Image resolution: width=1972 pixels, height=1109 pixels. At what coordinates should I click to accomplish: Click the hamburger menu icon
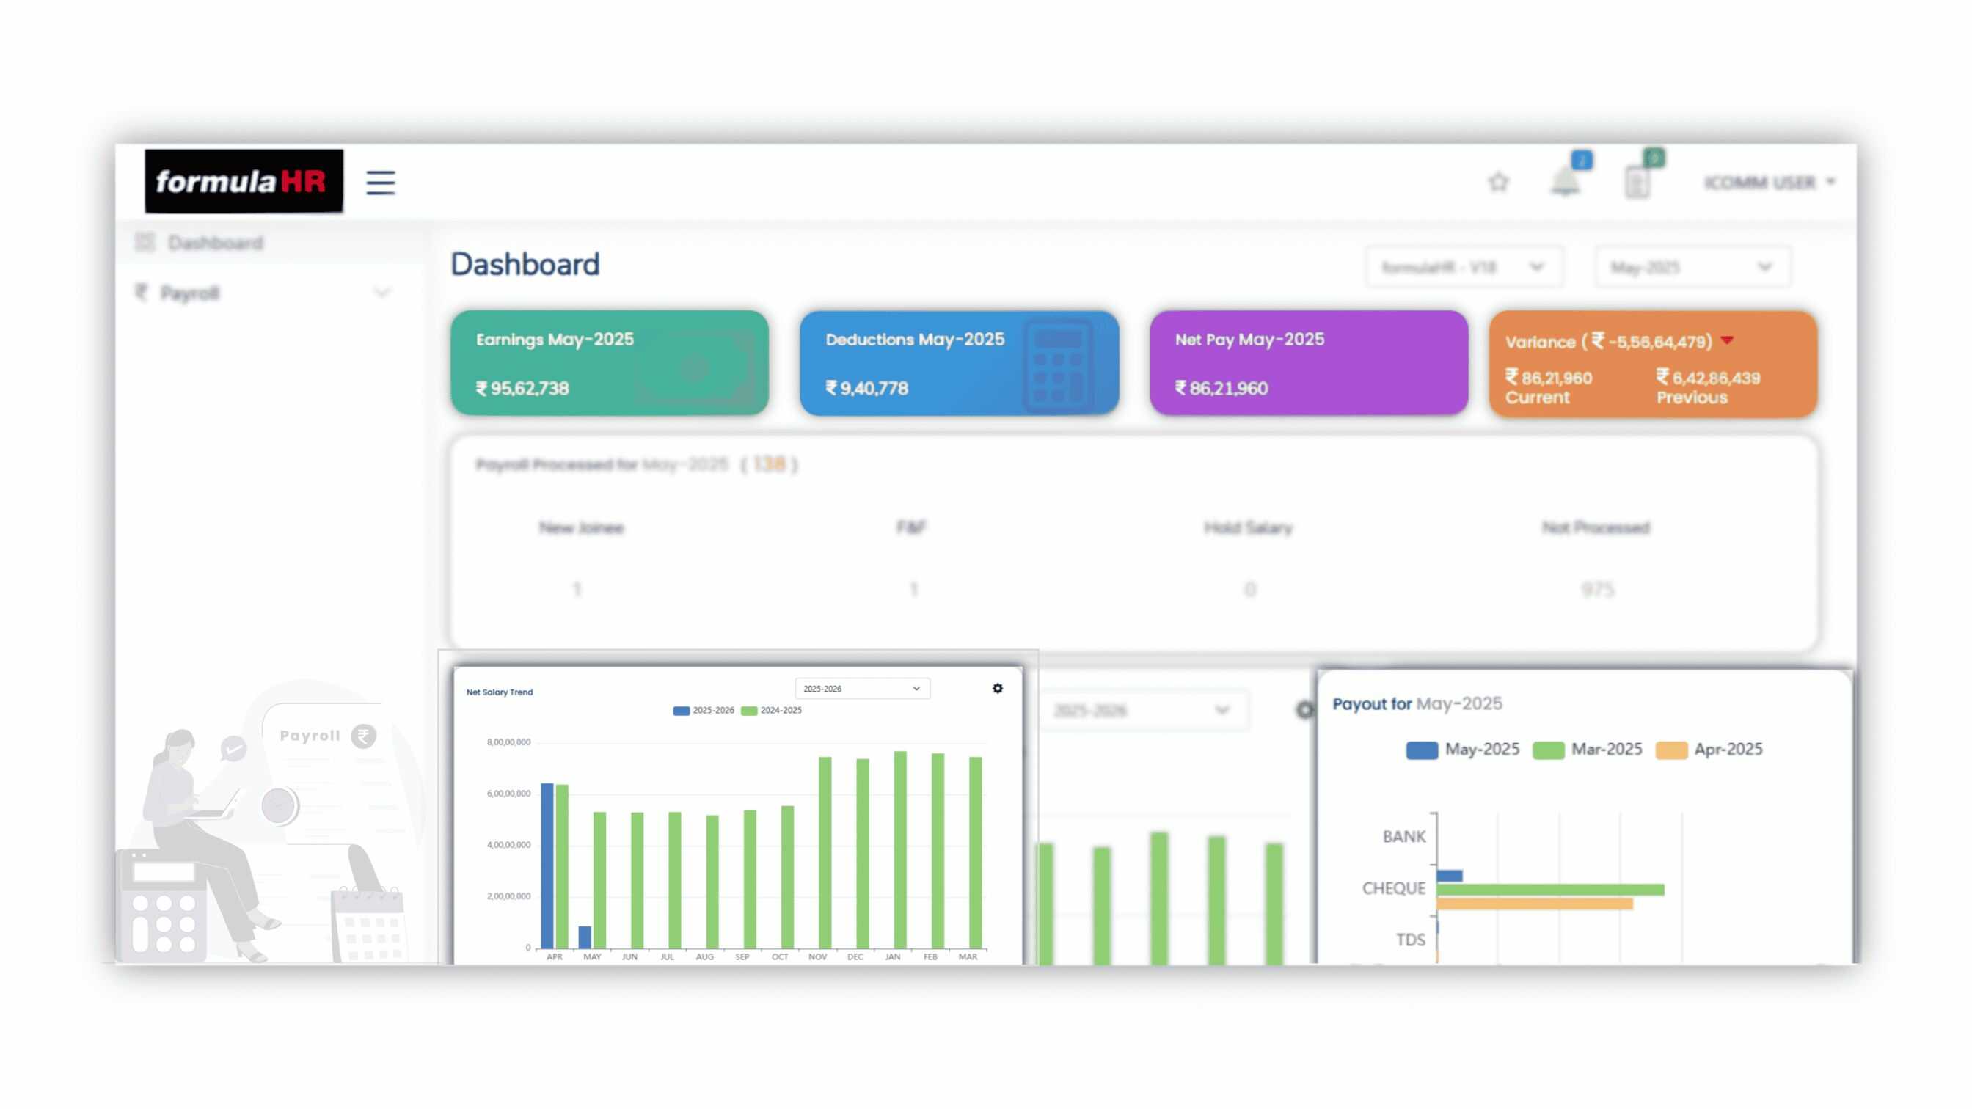coord(381,182)
